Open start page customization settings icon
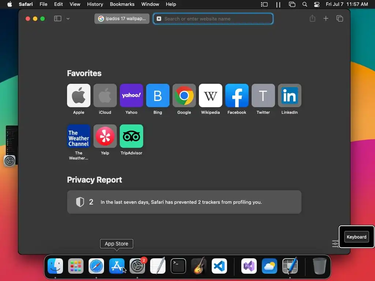 pyautogui.click(x=335, y=244)
